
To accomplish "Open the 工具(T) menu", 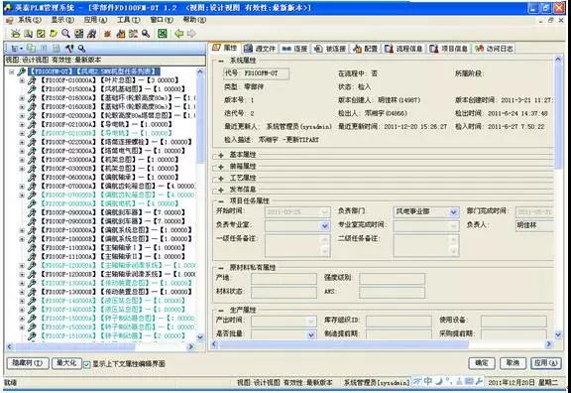I will pyautogui.click(x=128, y=20).
